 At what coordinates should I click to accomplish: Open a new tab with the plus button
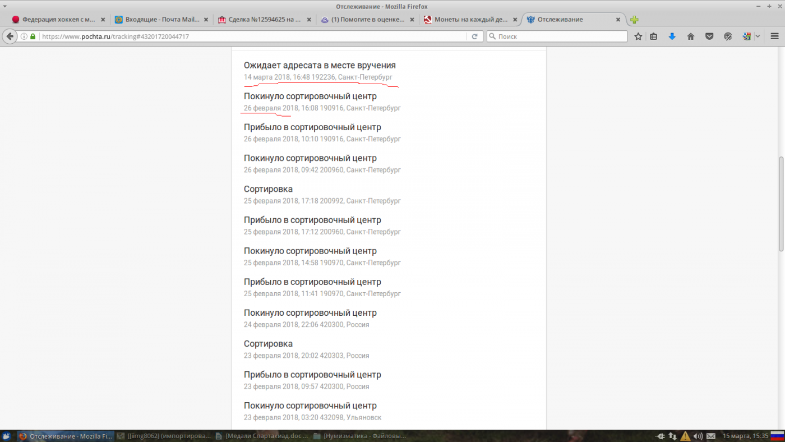(x=634, y=20)
